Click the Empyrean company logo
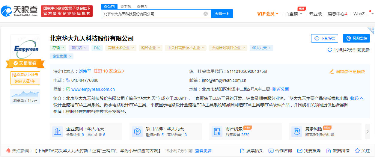Viewport: 375px width, 157px height. coord(25,48)
